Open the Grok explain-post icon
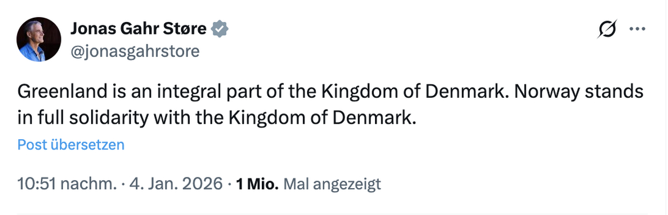This screenshot has width=668, height=215. (x=607, y=30)
